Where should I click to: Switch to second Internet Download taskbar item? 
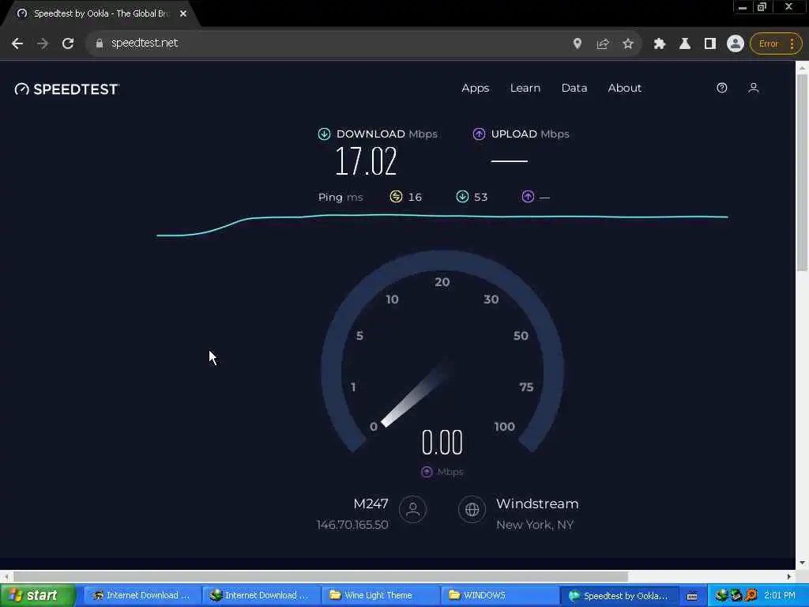pos(261,596)
